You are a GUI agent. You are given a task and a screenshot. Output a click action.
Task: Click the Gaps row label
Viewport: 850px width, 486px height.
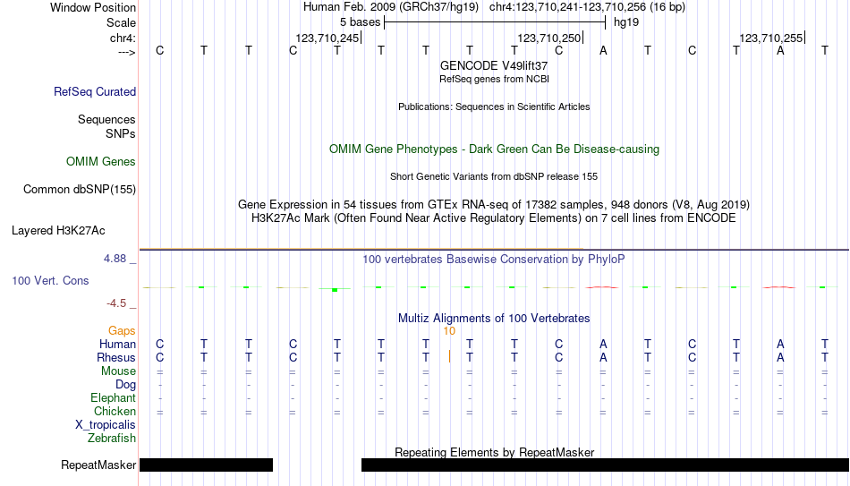[122, 331]
